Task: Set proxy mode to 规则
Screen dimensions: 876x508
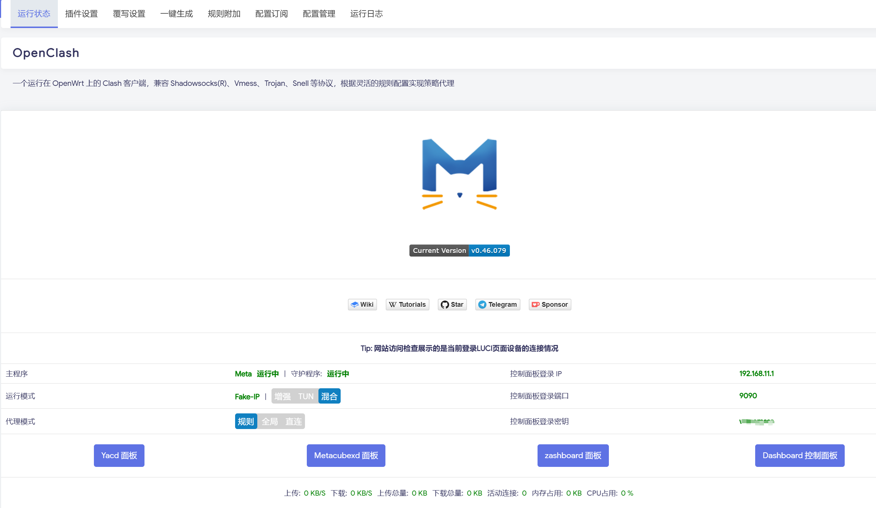Action: pos(246,421)
